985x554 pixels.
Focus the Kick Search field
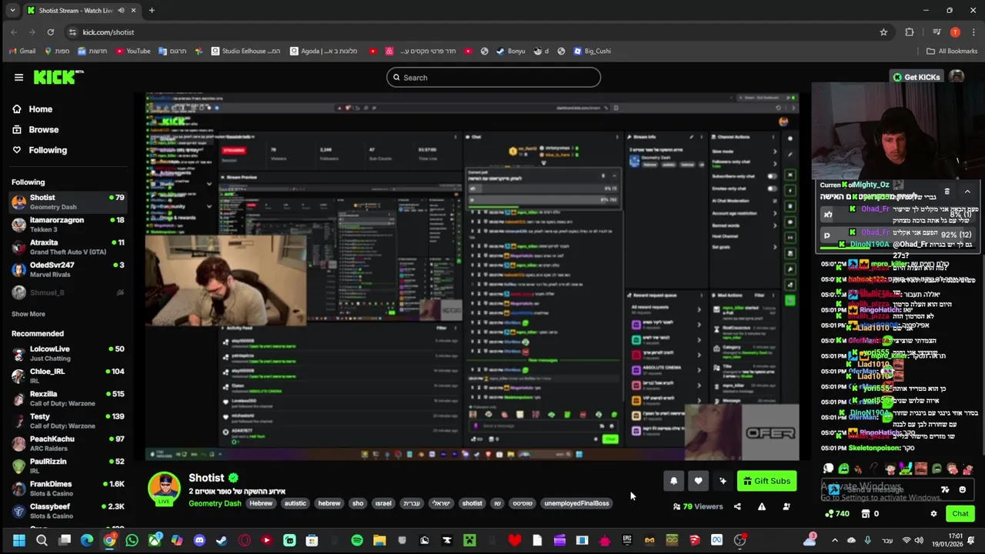[x=493, y=77]
